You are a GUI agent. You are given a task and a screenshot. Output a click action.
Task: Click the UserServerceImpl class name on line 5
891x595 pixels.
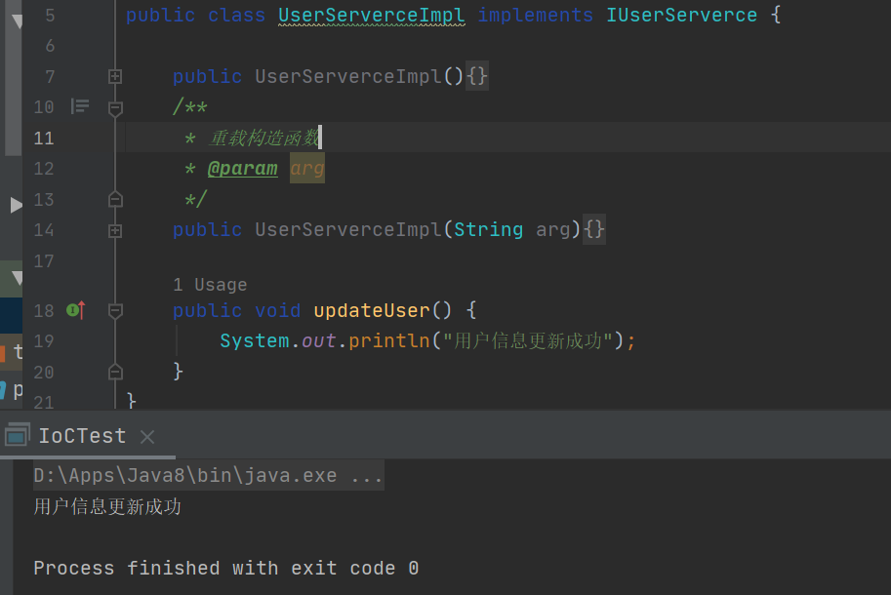372,16
